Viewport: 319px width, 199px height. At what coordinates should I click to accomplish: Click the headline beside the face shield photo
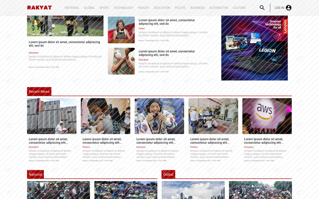167,53
